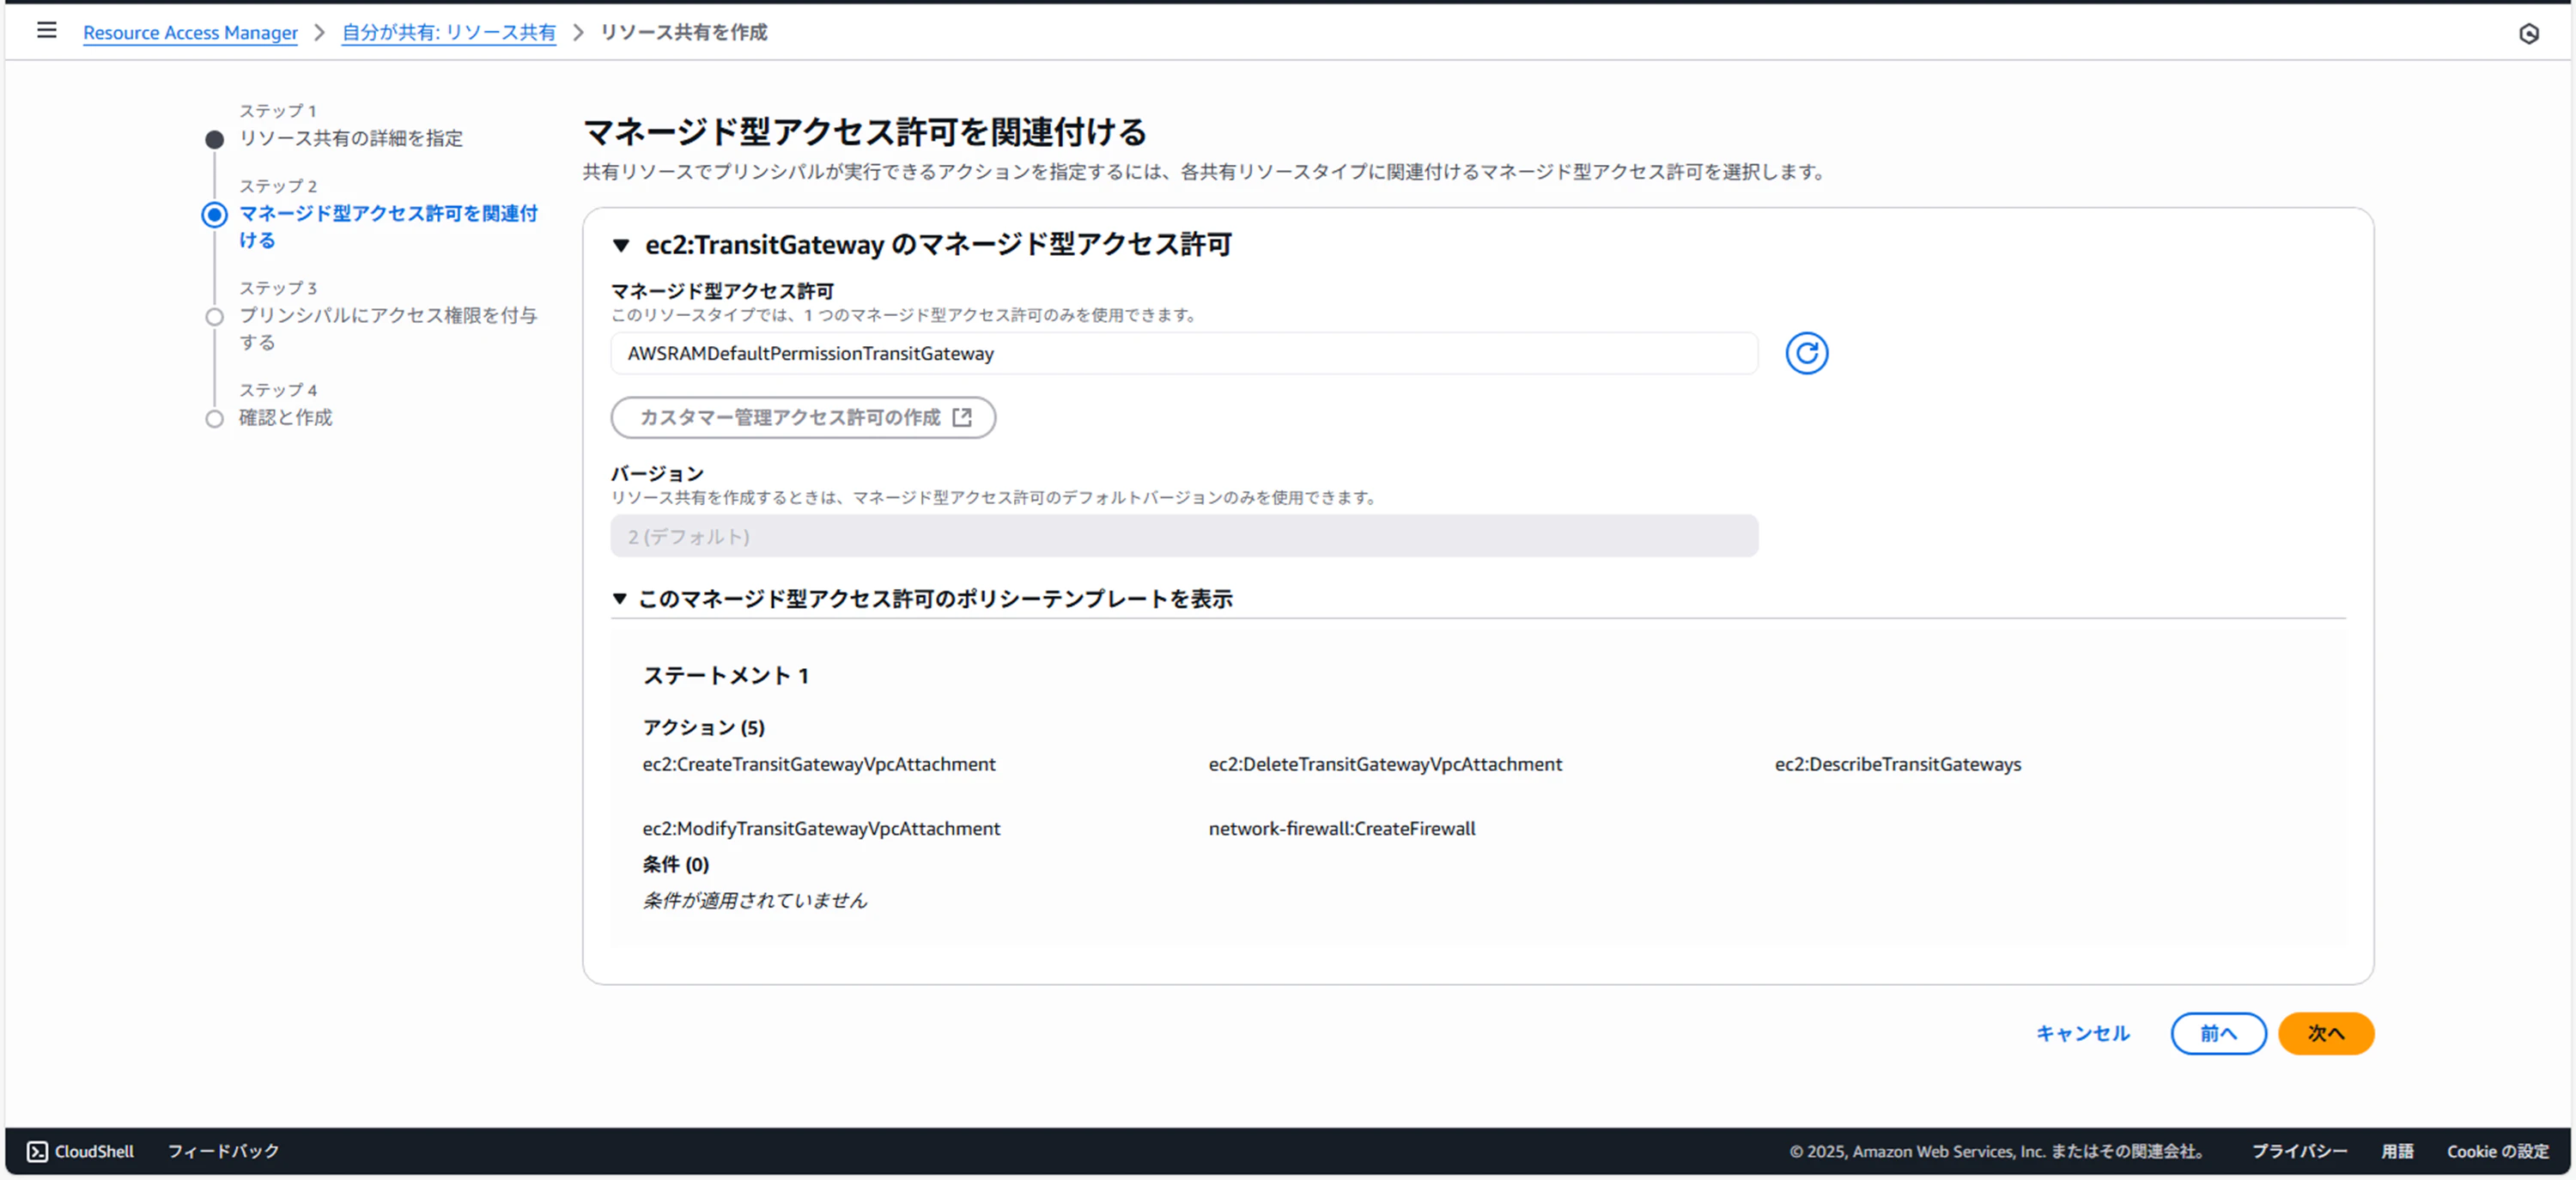Click the アクション (5) label
Viewport: 2576px width, 1180px height.
[703, 727]
